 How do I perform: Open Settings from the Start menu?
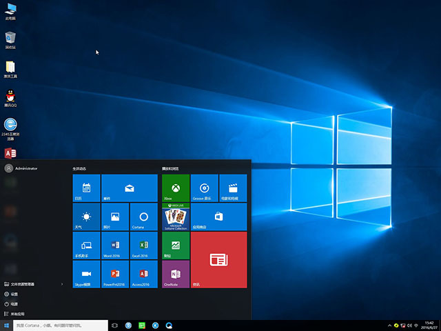tap(14, 294)
